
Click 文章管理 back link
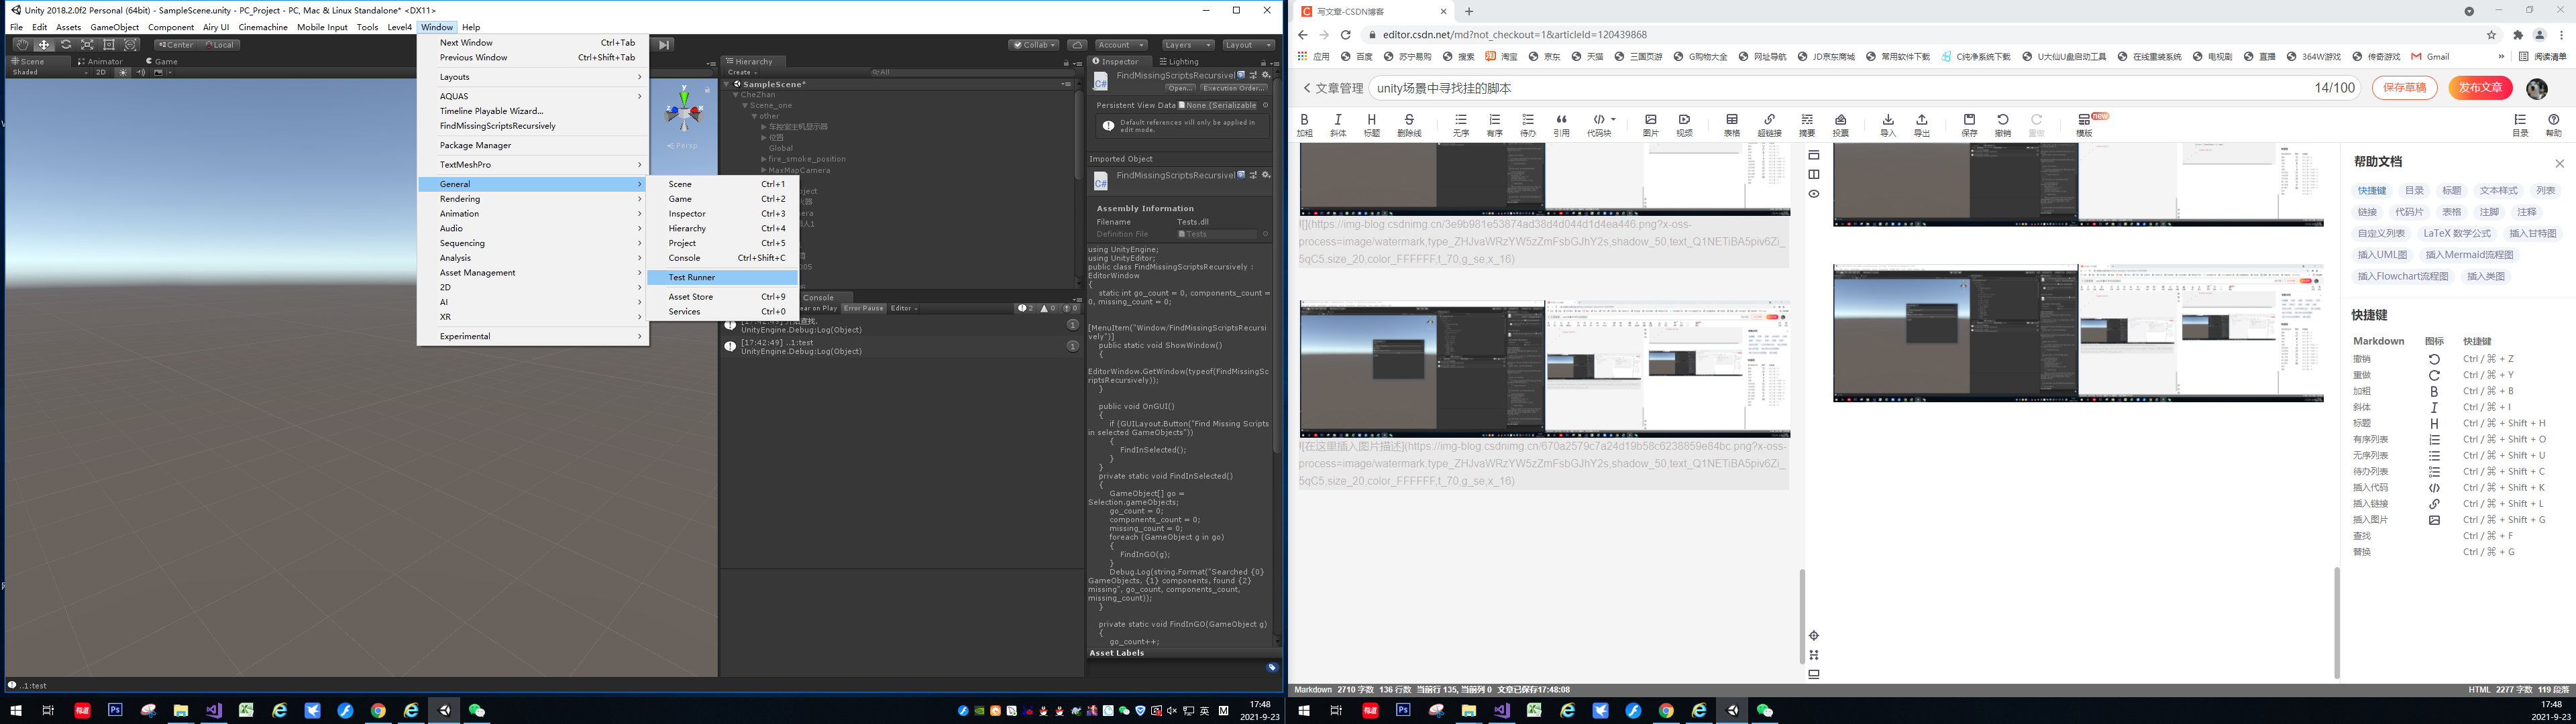coord(1333,88)
